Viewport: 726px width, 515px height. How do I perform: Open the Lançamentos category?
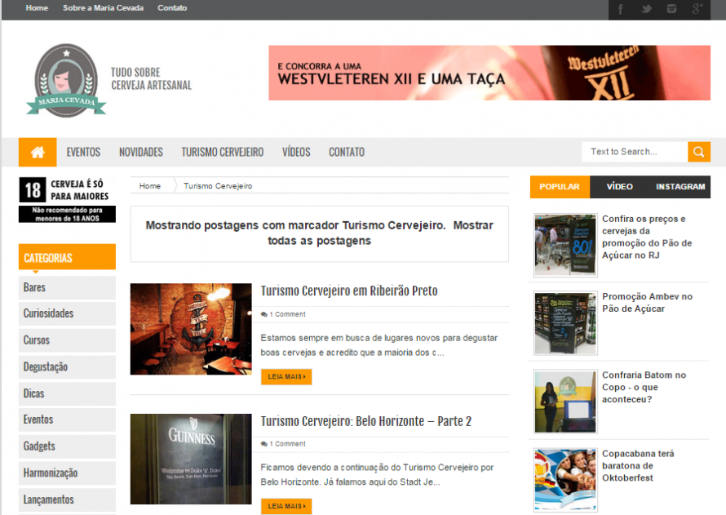[67, 499]
